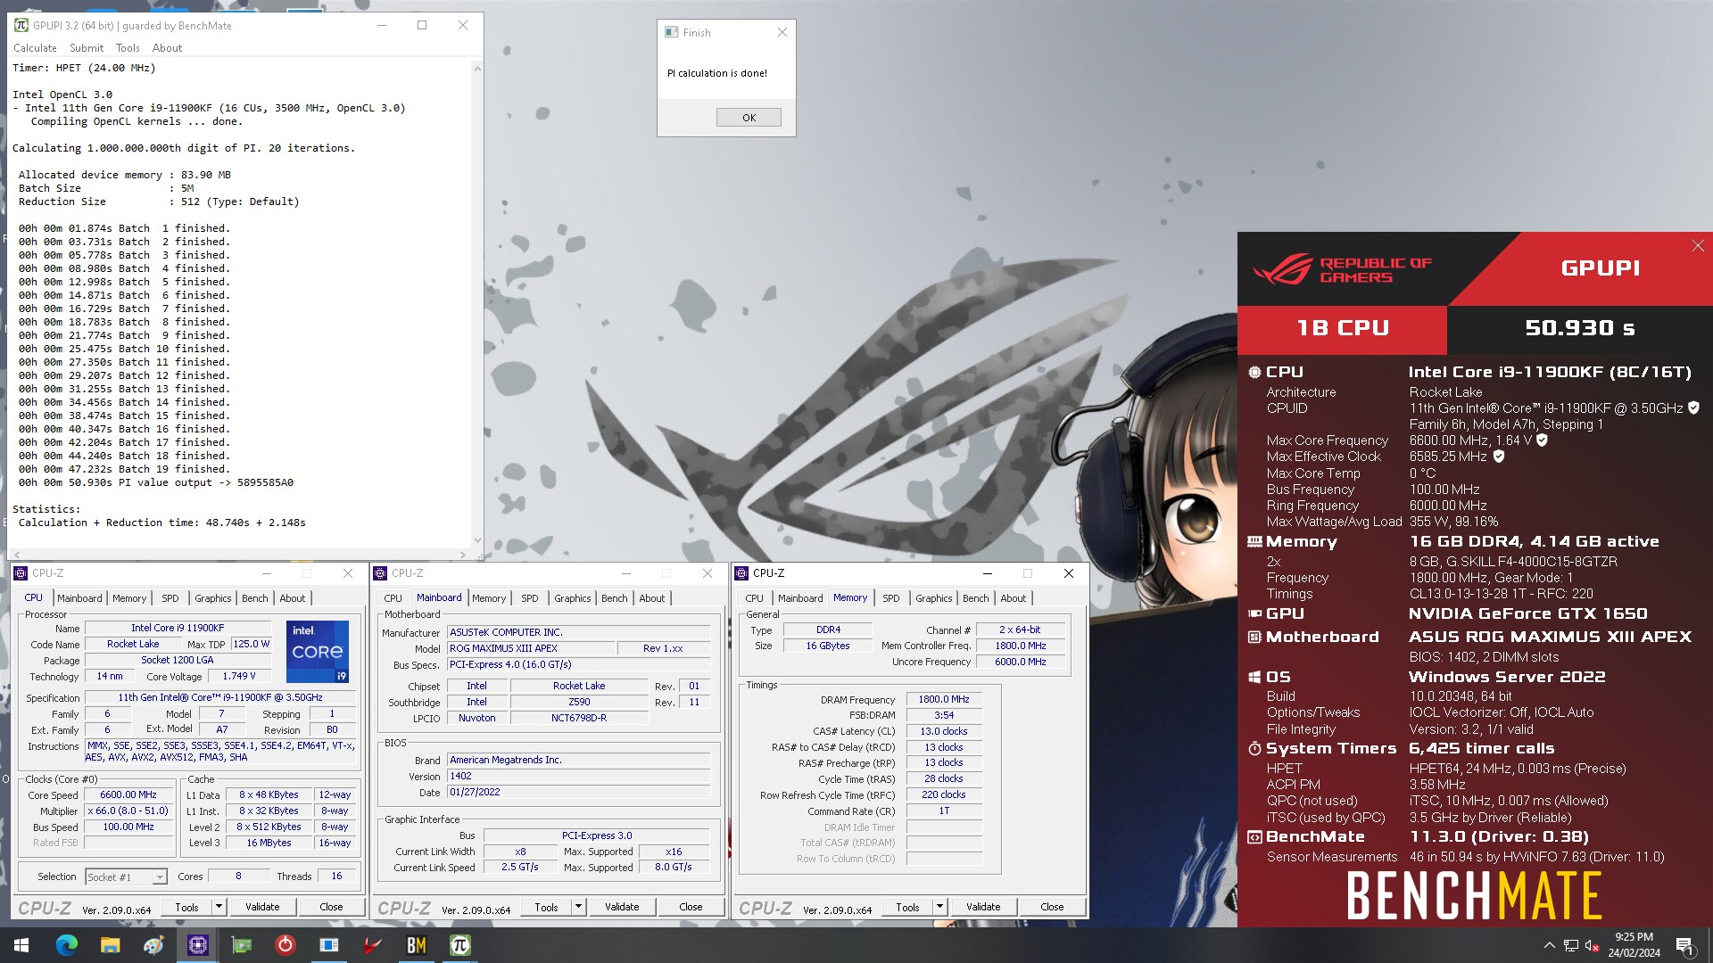Click Max Effective Clock verified checkmark

click(x=1499, y=457)
